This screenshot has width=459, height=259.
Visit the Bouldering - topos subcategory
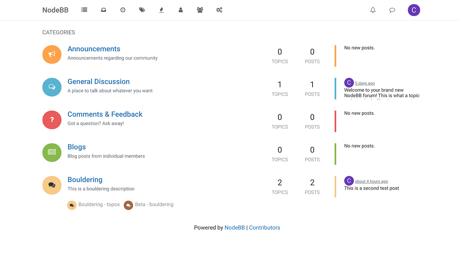click(99, 204)
